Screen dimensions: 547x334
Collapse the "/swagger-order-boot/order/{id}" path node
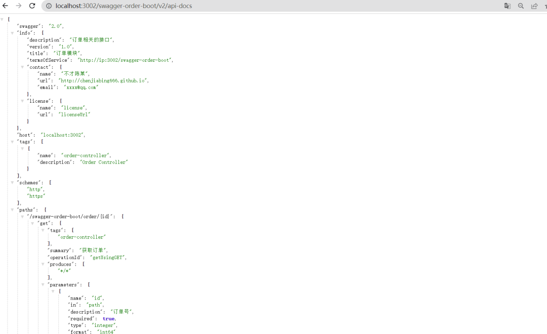click(22, 217)
